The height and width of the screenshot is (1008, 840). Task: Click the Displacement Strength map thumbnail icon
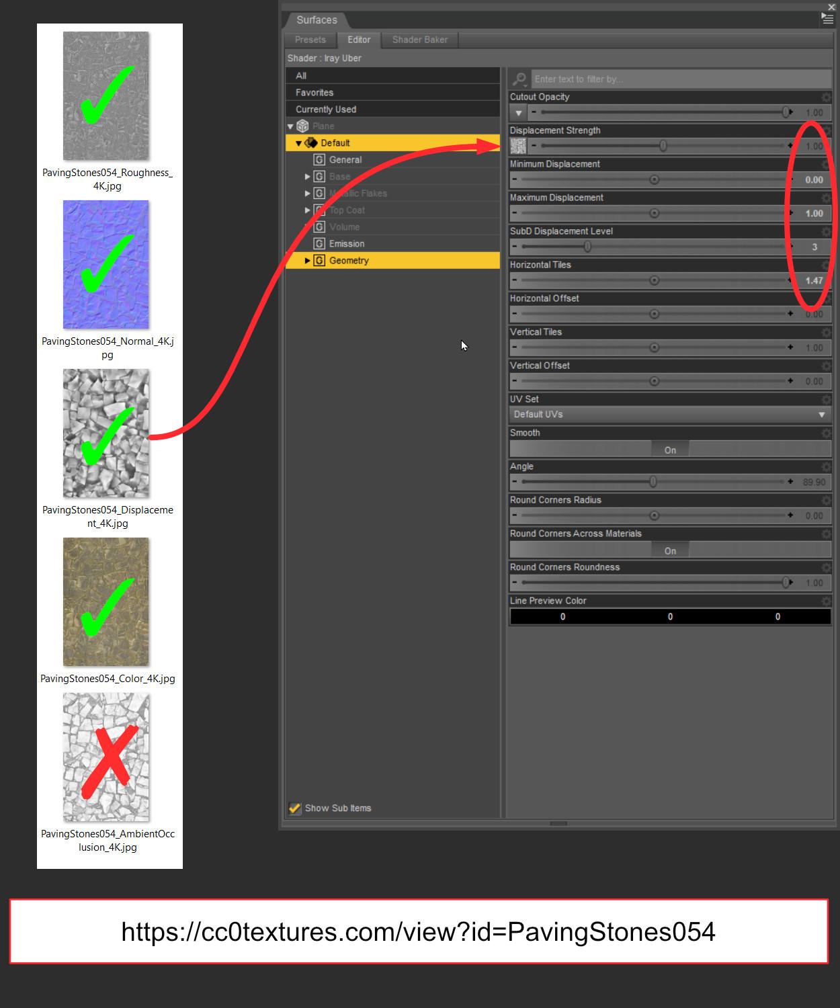pos(518,146)
